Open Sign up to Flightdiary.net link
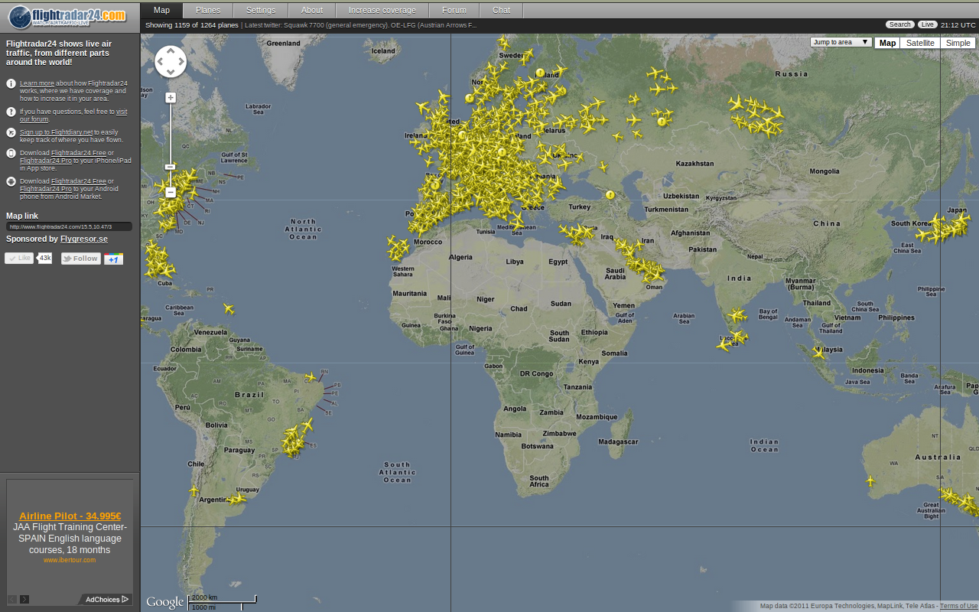Viewport: 979px width, 612px height. pos(57,132)
